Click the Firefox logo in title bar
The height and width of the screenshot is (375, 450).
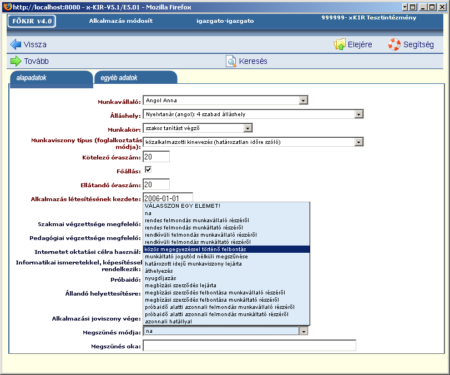(x=7, y=7)
